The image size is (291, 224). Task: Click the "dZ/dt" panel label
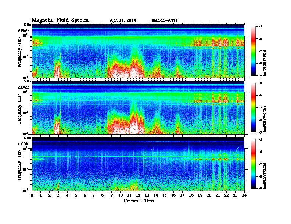[x=24, y=143]
